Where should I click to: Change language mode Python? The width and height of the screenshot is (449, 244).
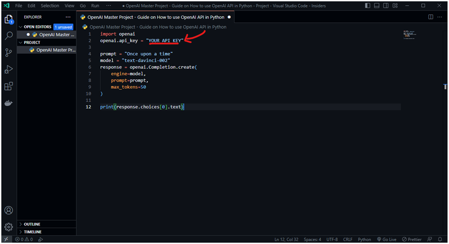(364, 239)
